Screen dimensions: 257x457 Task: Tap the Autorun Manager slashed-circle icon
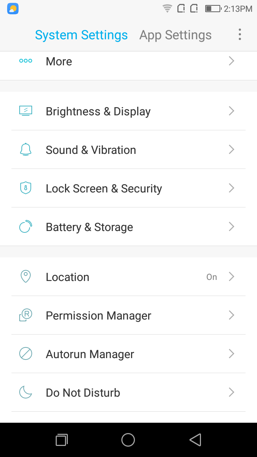pyautogui.click(x=26, y=354)
